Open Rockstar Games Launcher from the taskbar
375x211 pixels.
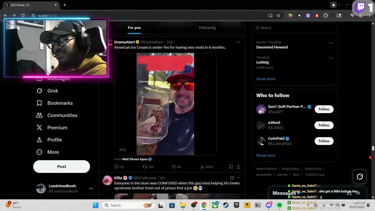coord(247,205)
